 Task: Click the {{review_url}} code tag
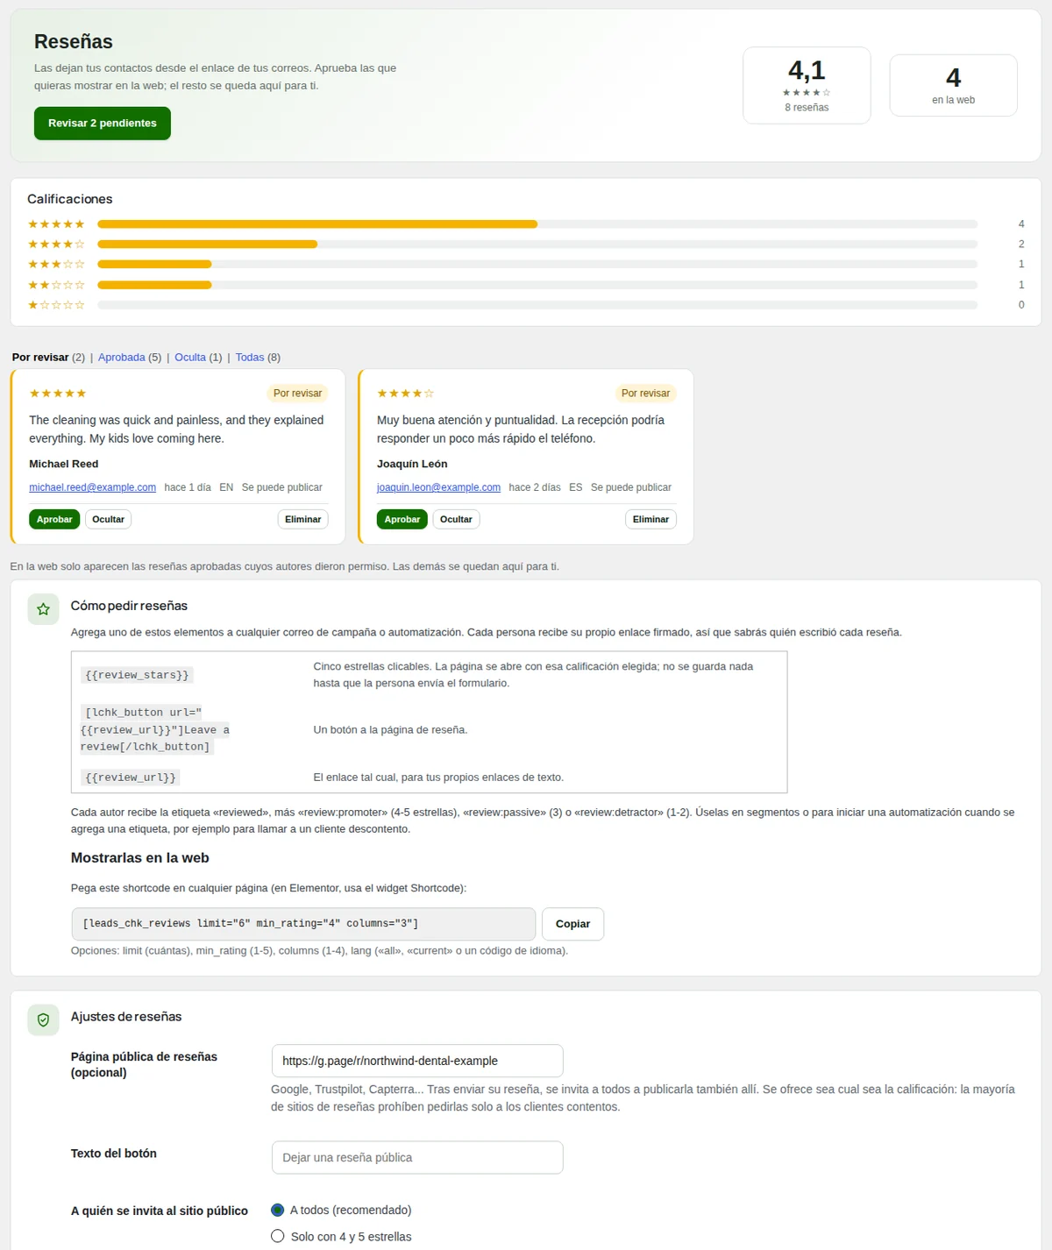[131, 778]
